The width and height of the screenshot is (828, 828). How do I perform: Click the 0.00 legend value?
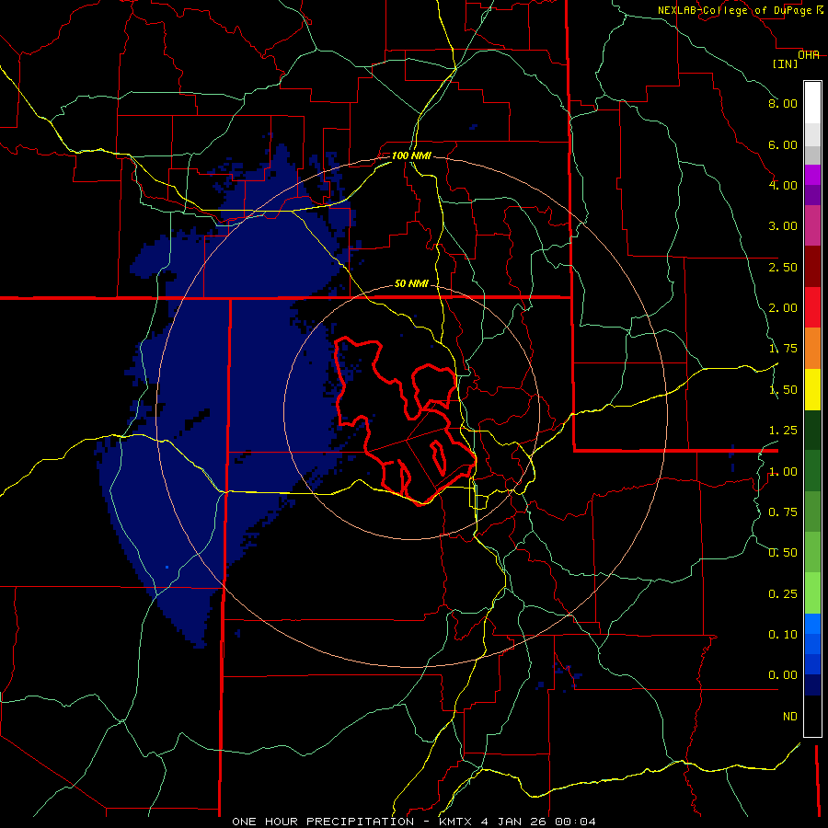tap(783, 675)
